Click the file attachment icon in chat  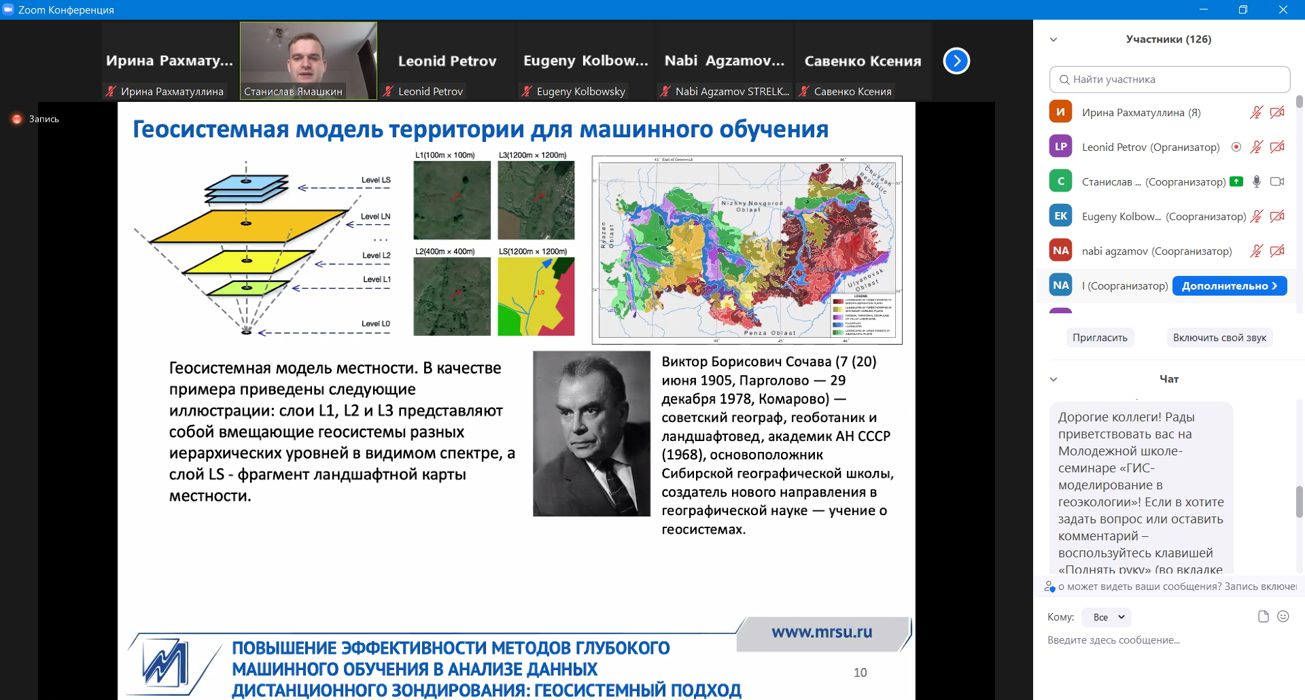click(1263, 616)
